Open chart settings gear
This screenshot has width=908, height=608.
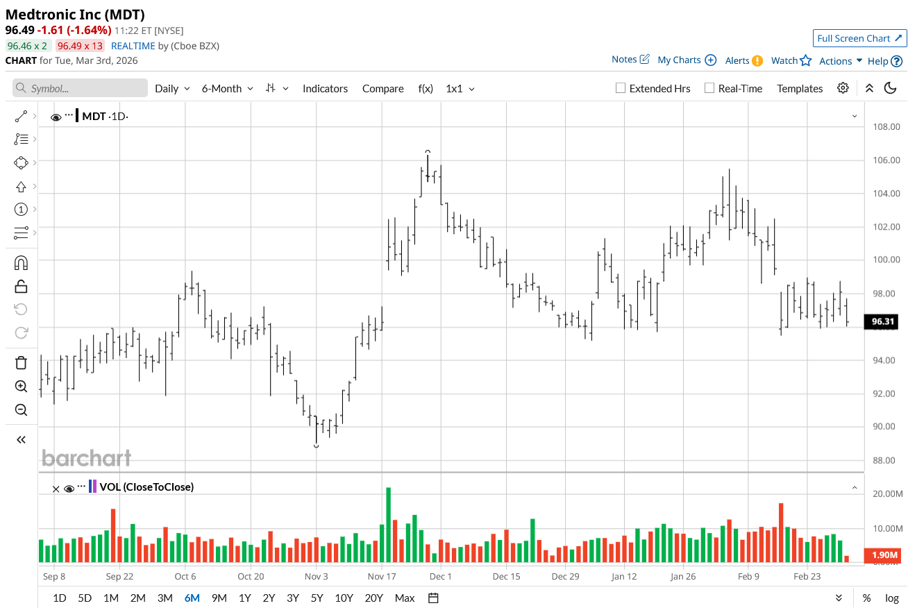[x=843, y=88]
